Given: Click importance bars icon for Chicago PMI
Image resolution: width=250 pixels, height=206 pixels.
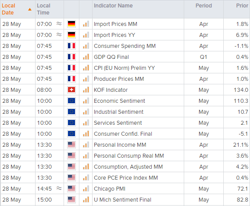Looking at the screenshot, I should tap(86, 188).
